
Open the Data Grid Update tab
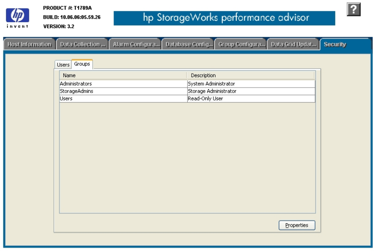click(x=293, y=44)
